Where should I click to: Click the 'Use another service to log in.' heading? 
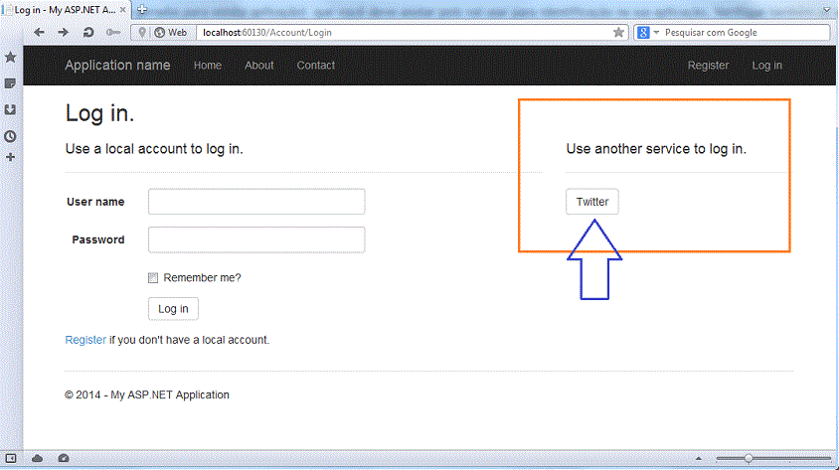point(656,149)
